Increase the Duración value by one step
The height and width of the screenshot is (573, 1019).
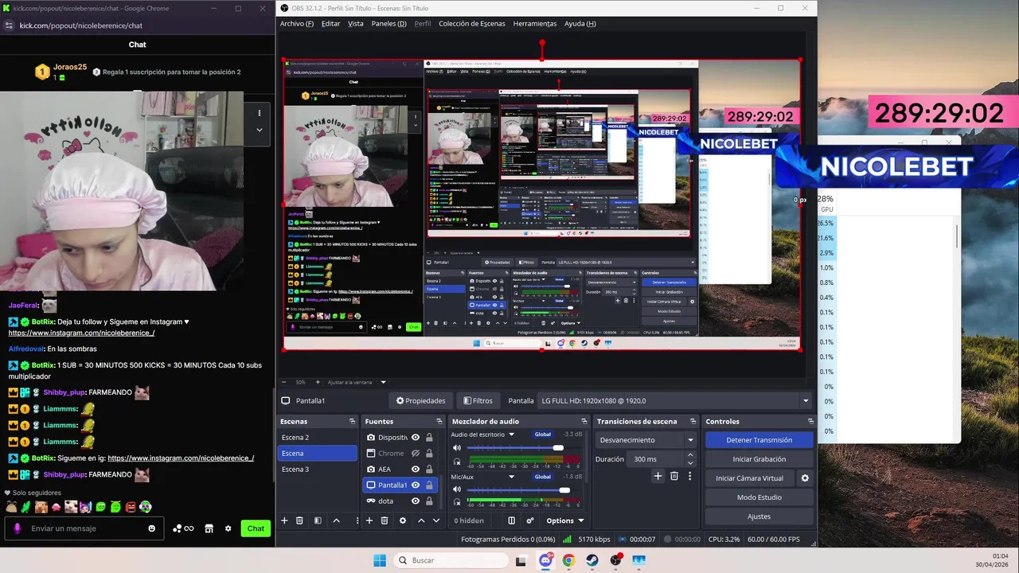689,455
